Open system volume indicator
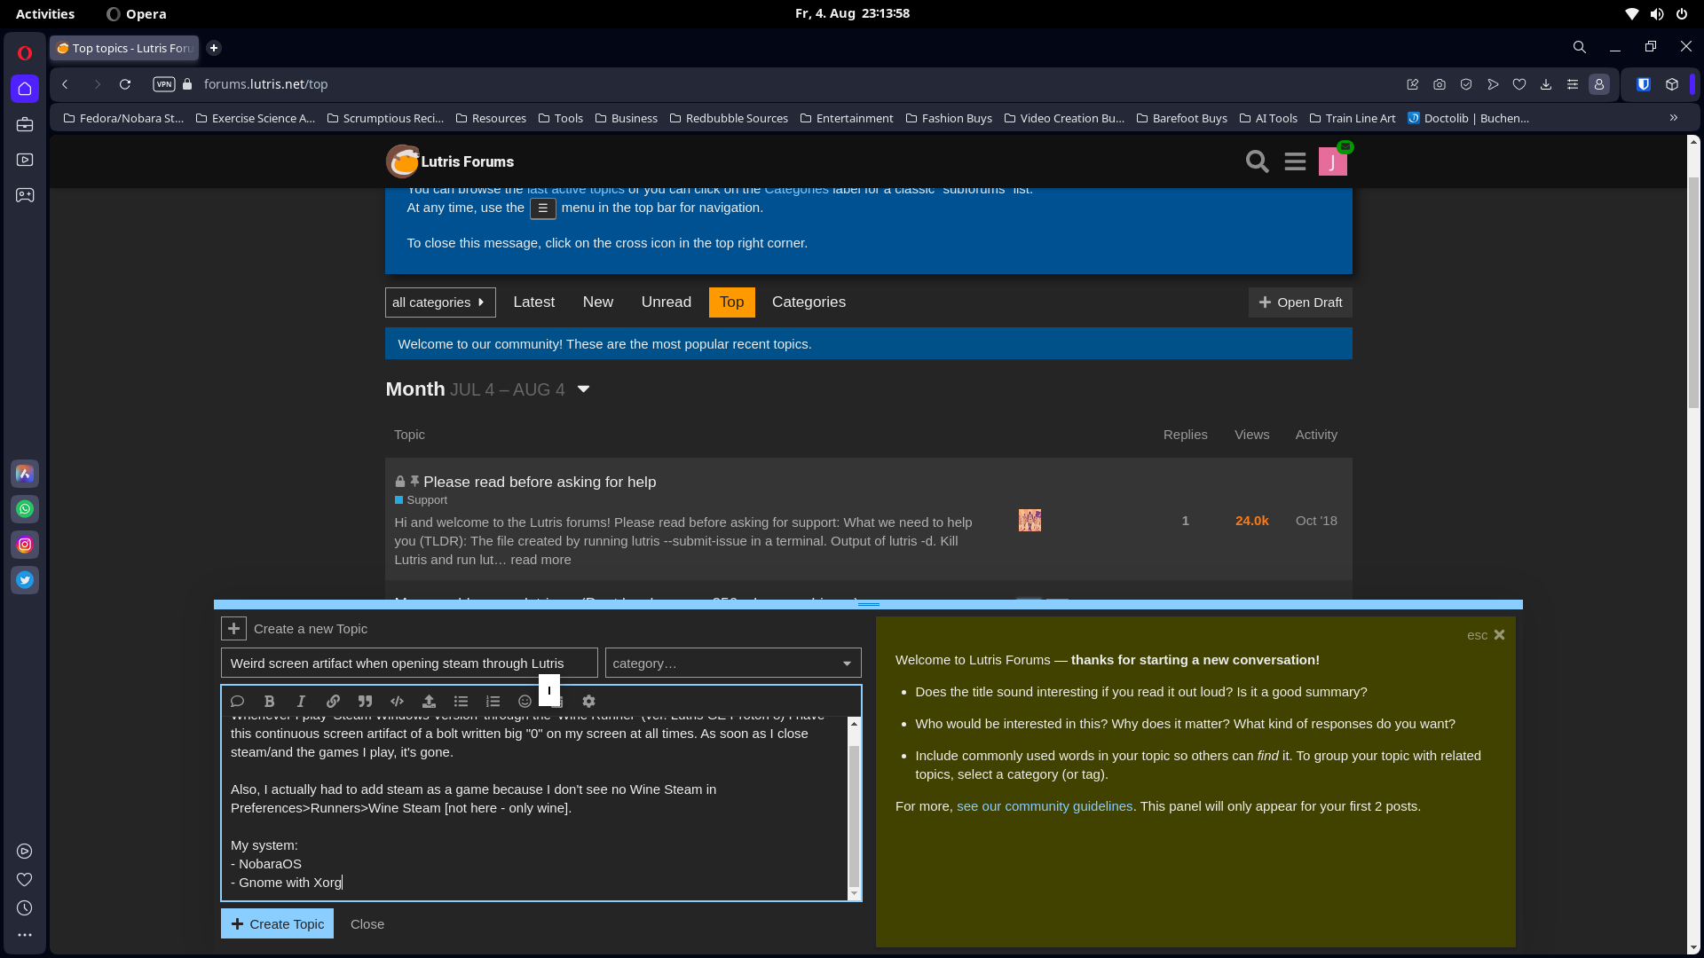1704x958 pixels. point(1656,13)
